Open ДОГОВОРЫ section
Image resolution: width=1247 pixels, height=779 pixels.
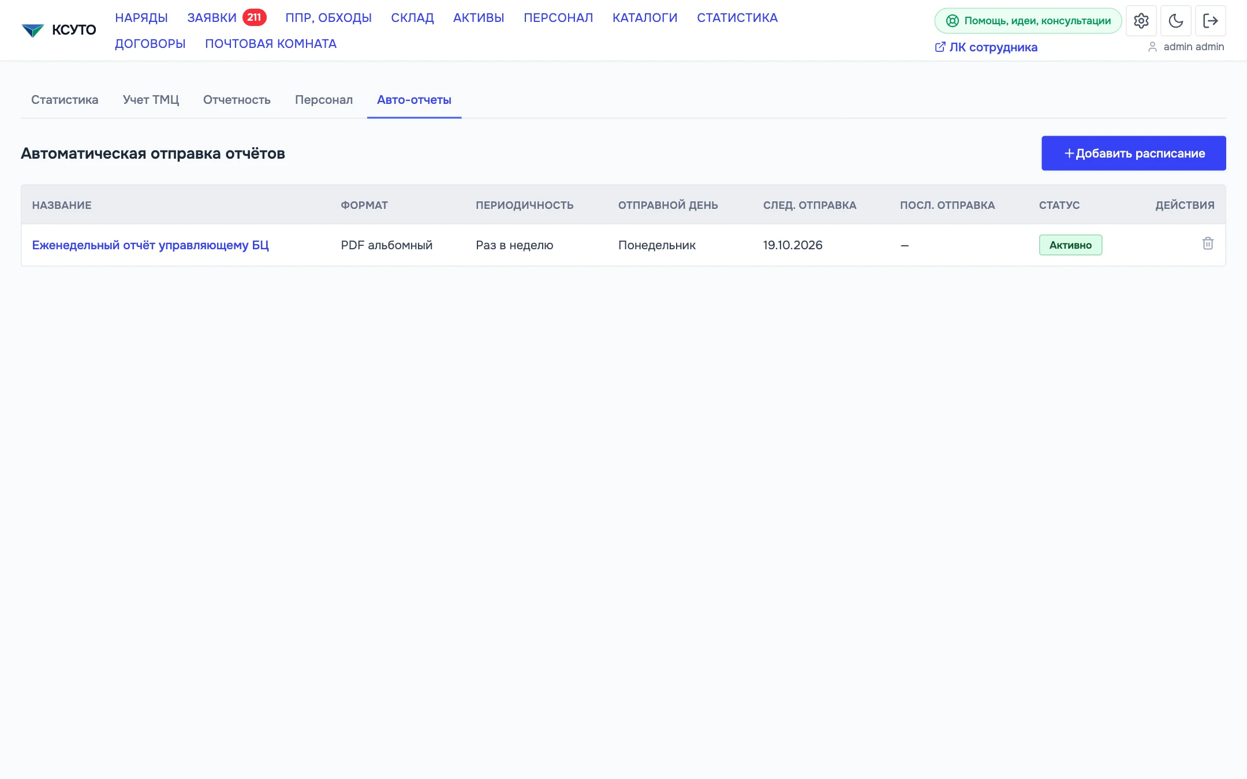[x=150, y=44]
